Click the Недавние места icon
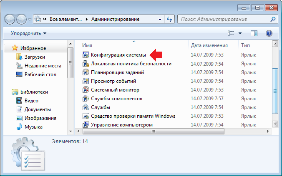Viewport: 282px width, 176px height. click(19, 66)
